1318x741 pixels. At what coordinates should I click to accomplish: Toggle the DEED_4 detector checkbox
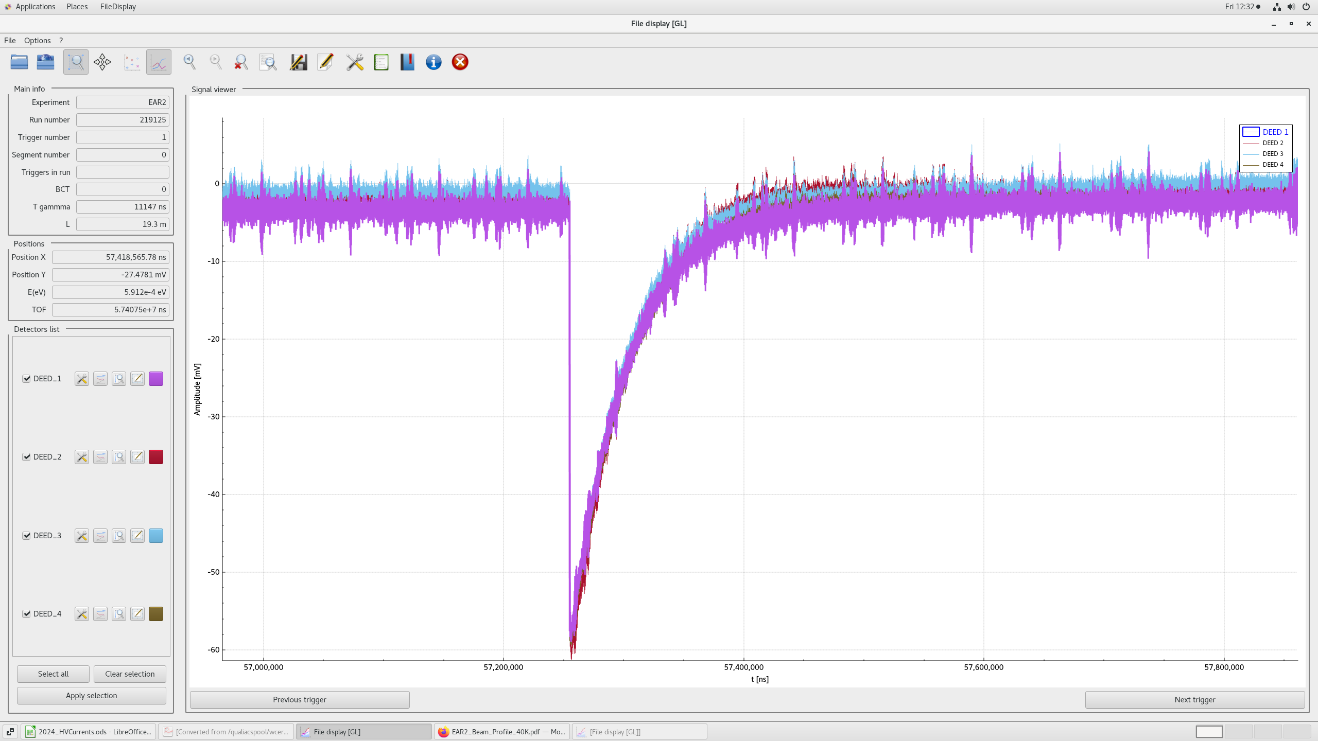point(27,614)
